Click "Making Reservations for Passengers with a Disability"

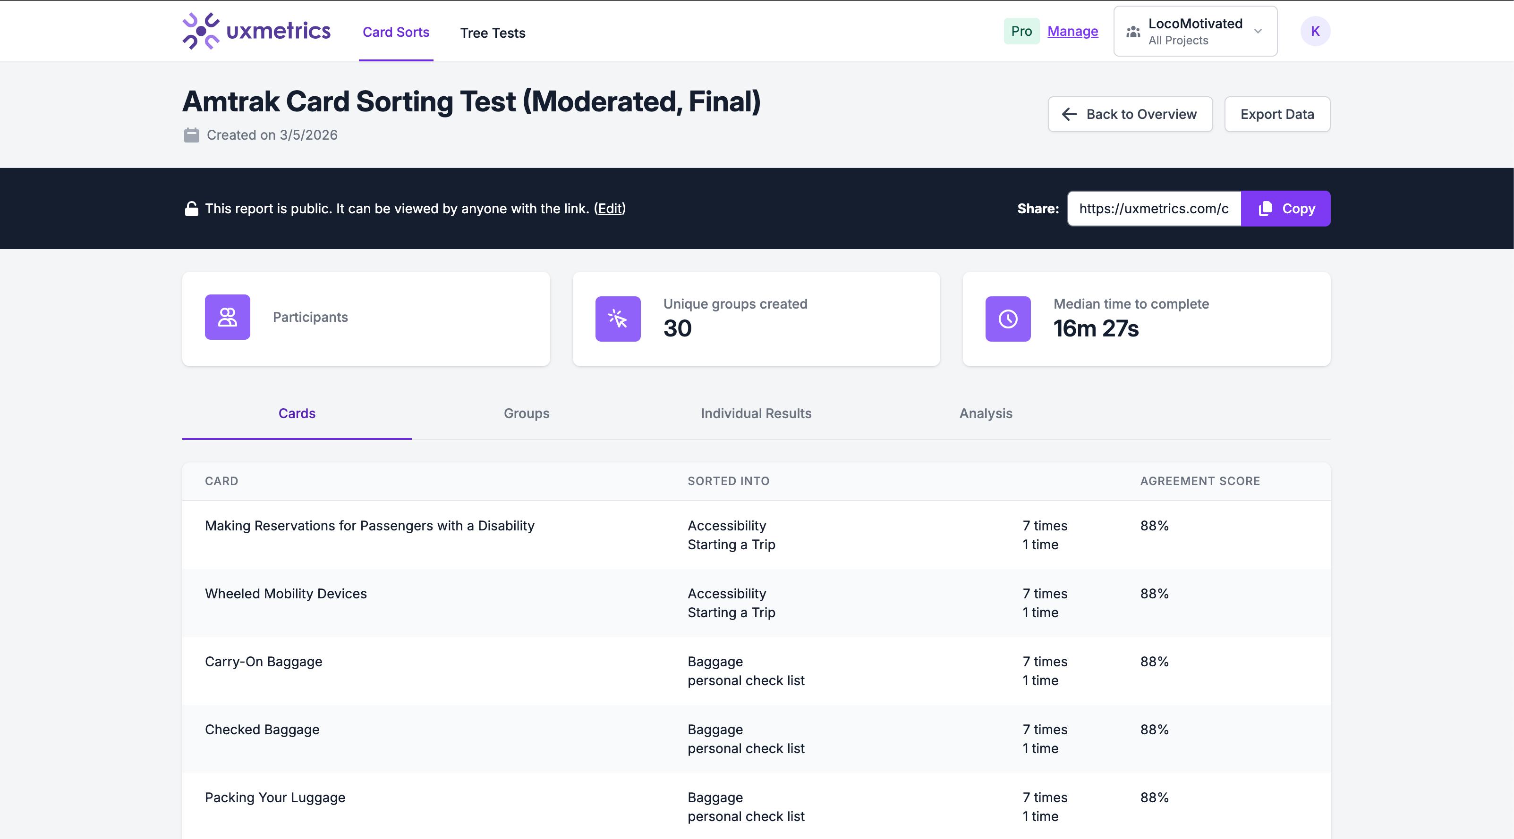[370, 526]
